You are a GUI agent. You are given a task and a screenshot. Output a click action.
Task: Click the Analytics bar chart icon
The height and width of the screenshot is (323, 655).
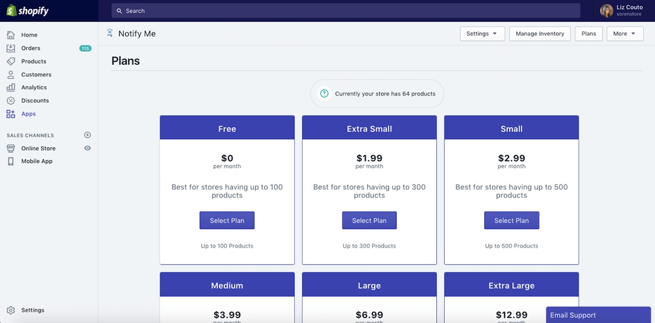pos(11,87)
